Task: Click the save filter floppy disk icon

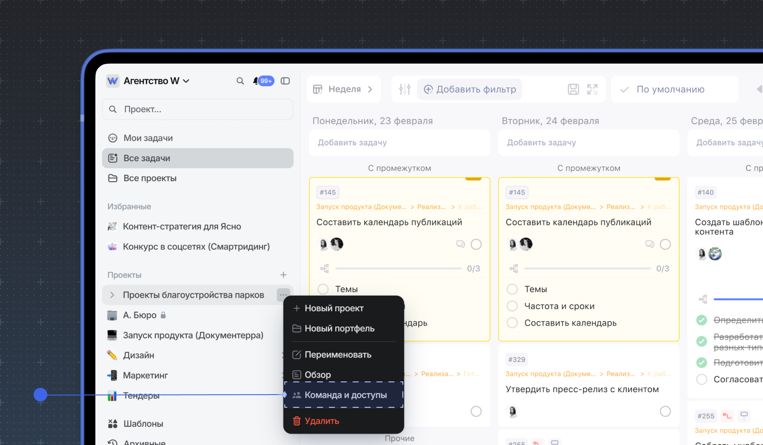Action: coord(573,89)
